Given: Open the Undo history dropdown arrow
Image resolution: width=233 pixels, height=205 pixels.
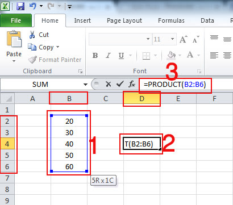Looking at the screenshot, I should click(x=41, y=6).
